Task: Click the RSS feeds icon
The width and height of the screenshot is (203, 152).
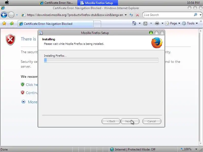Action: click(145, 24)
